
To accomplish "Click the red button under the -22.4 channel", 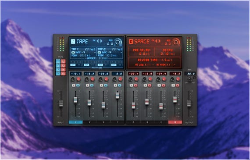I will click(136, 85).
